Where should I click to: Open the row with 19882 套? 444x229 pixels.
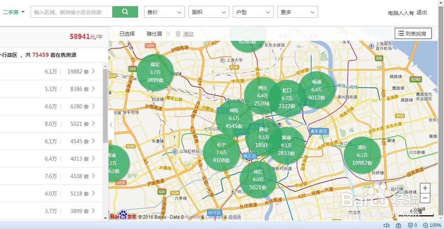51,72
